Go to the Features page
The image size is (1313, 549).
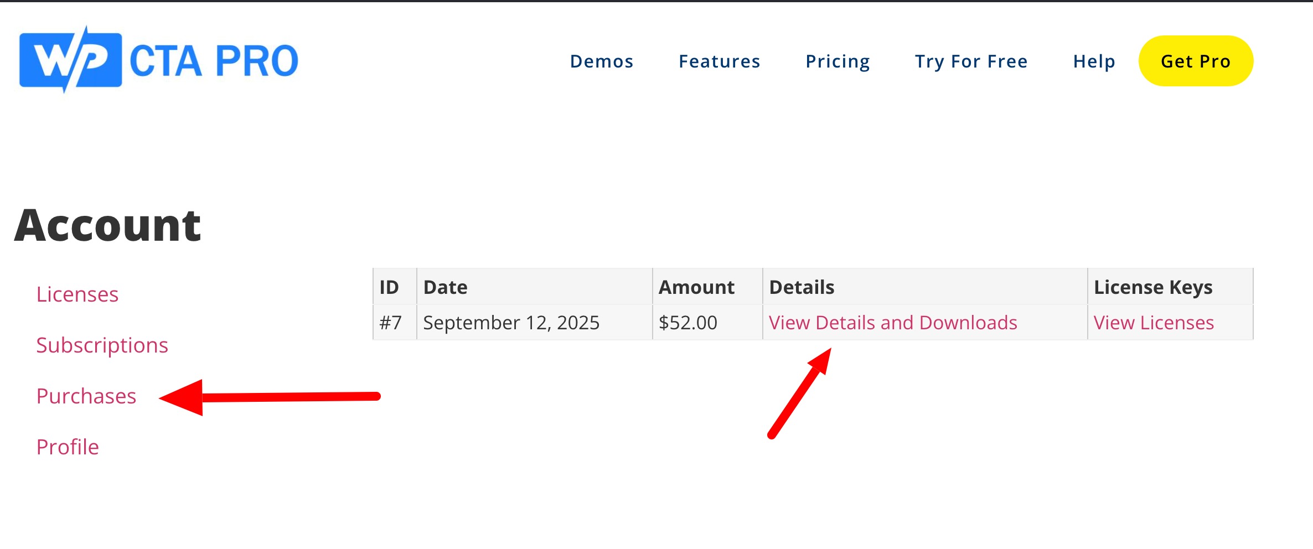coord(720,61)
